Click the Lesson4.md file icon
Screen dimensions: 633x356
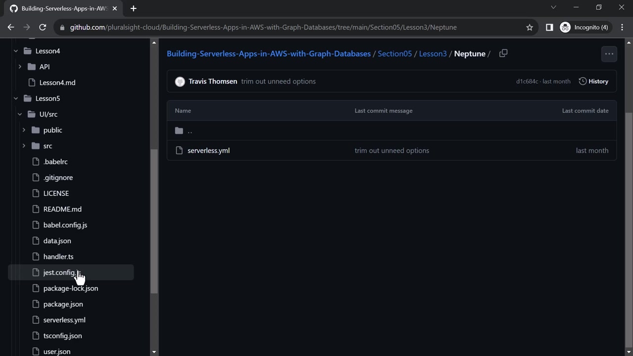click(x=32, y=83)
